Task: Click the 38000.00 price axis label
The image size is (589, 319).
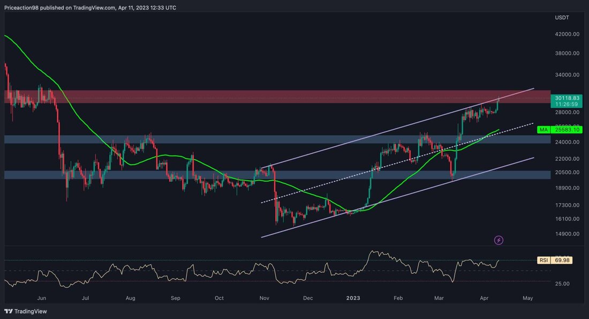Action: coord(567,53)
